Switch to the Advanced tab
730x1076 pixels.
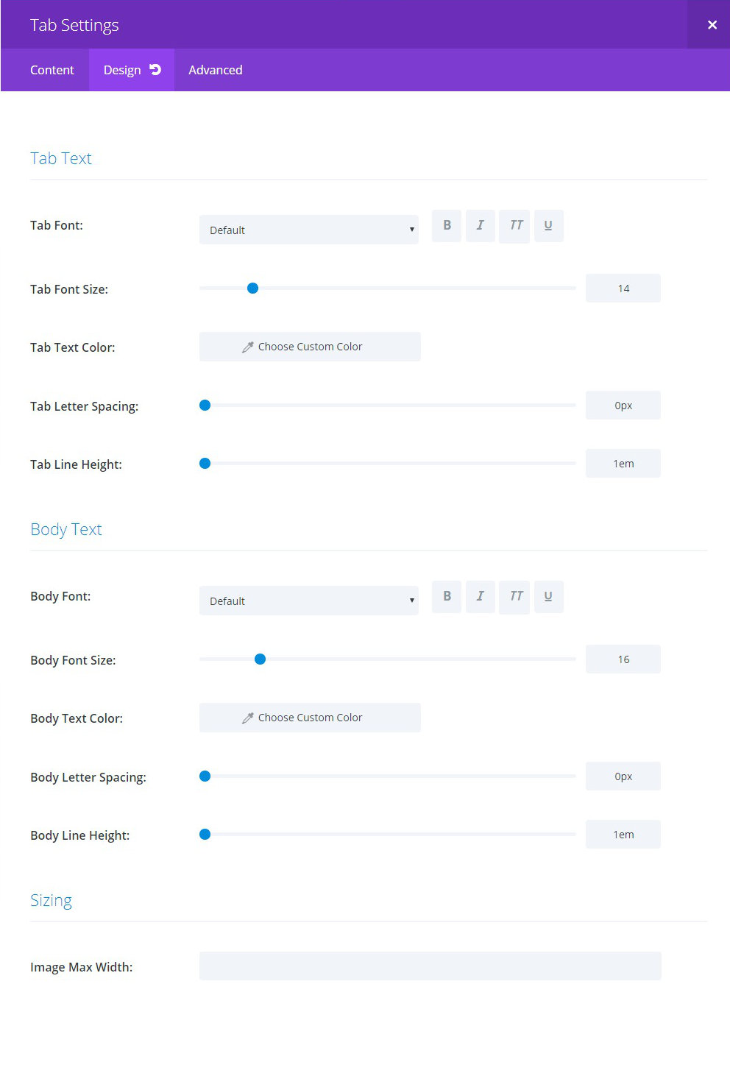(x=216, y=70)
